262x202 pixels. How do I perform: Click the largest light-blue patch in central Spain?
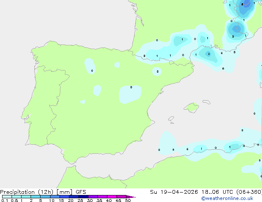[x=130, y=94]
